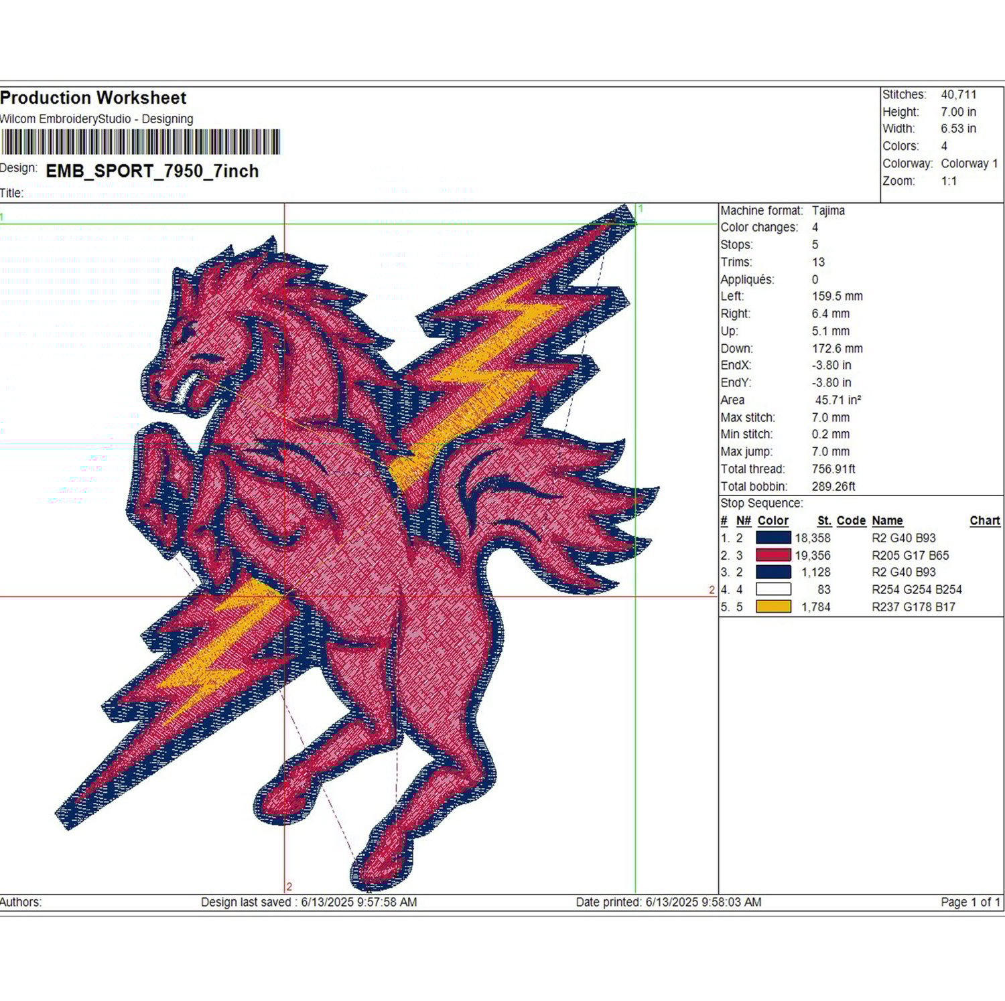
Task: Click the Up value '5.1 mm'
Action: pyautogui.click(x=831, y=331)
